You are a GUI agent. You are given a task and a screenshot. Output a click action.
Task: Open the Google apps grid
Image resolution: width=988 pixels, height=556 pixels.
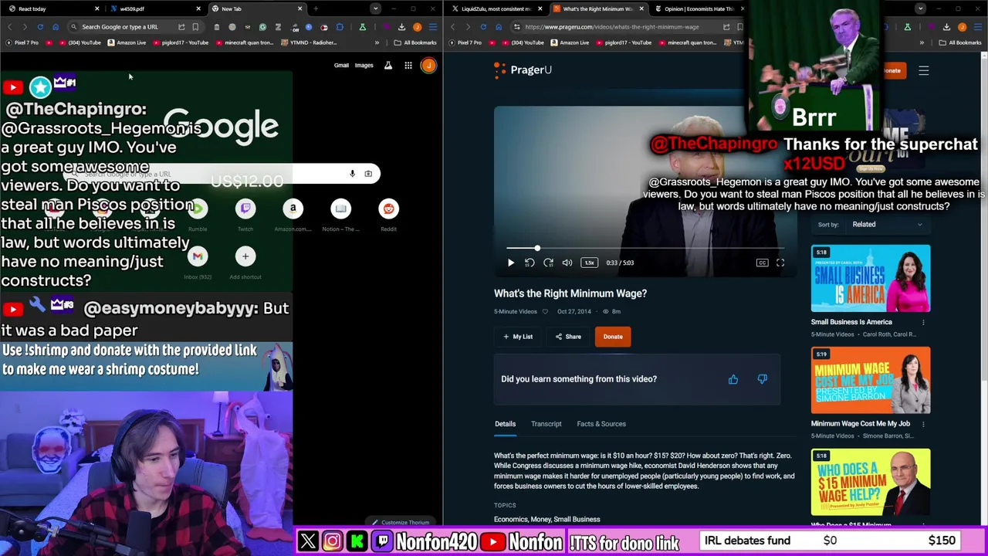408,66
